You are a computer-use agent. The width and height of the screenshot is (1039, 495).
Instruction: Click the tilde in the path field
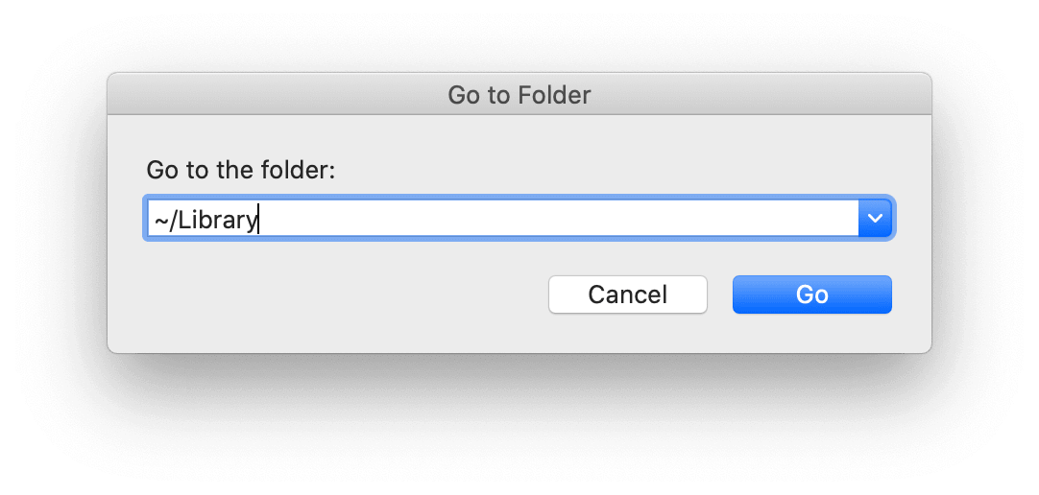point(160,220)
